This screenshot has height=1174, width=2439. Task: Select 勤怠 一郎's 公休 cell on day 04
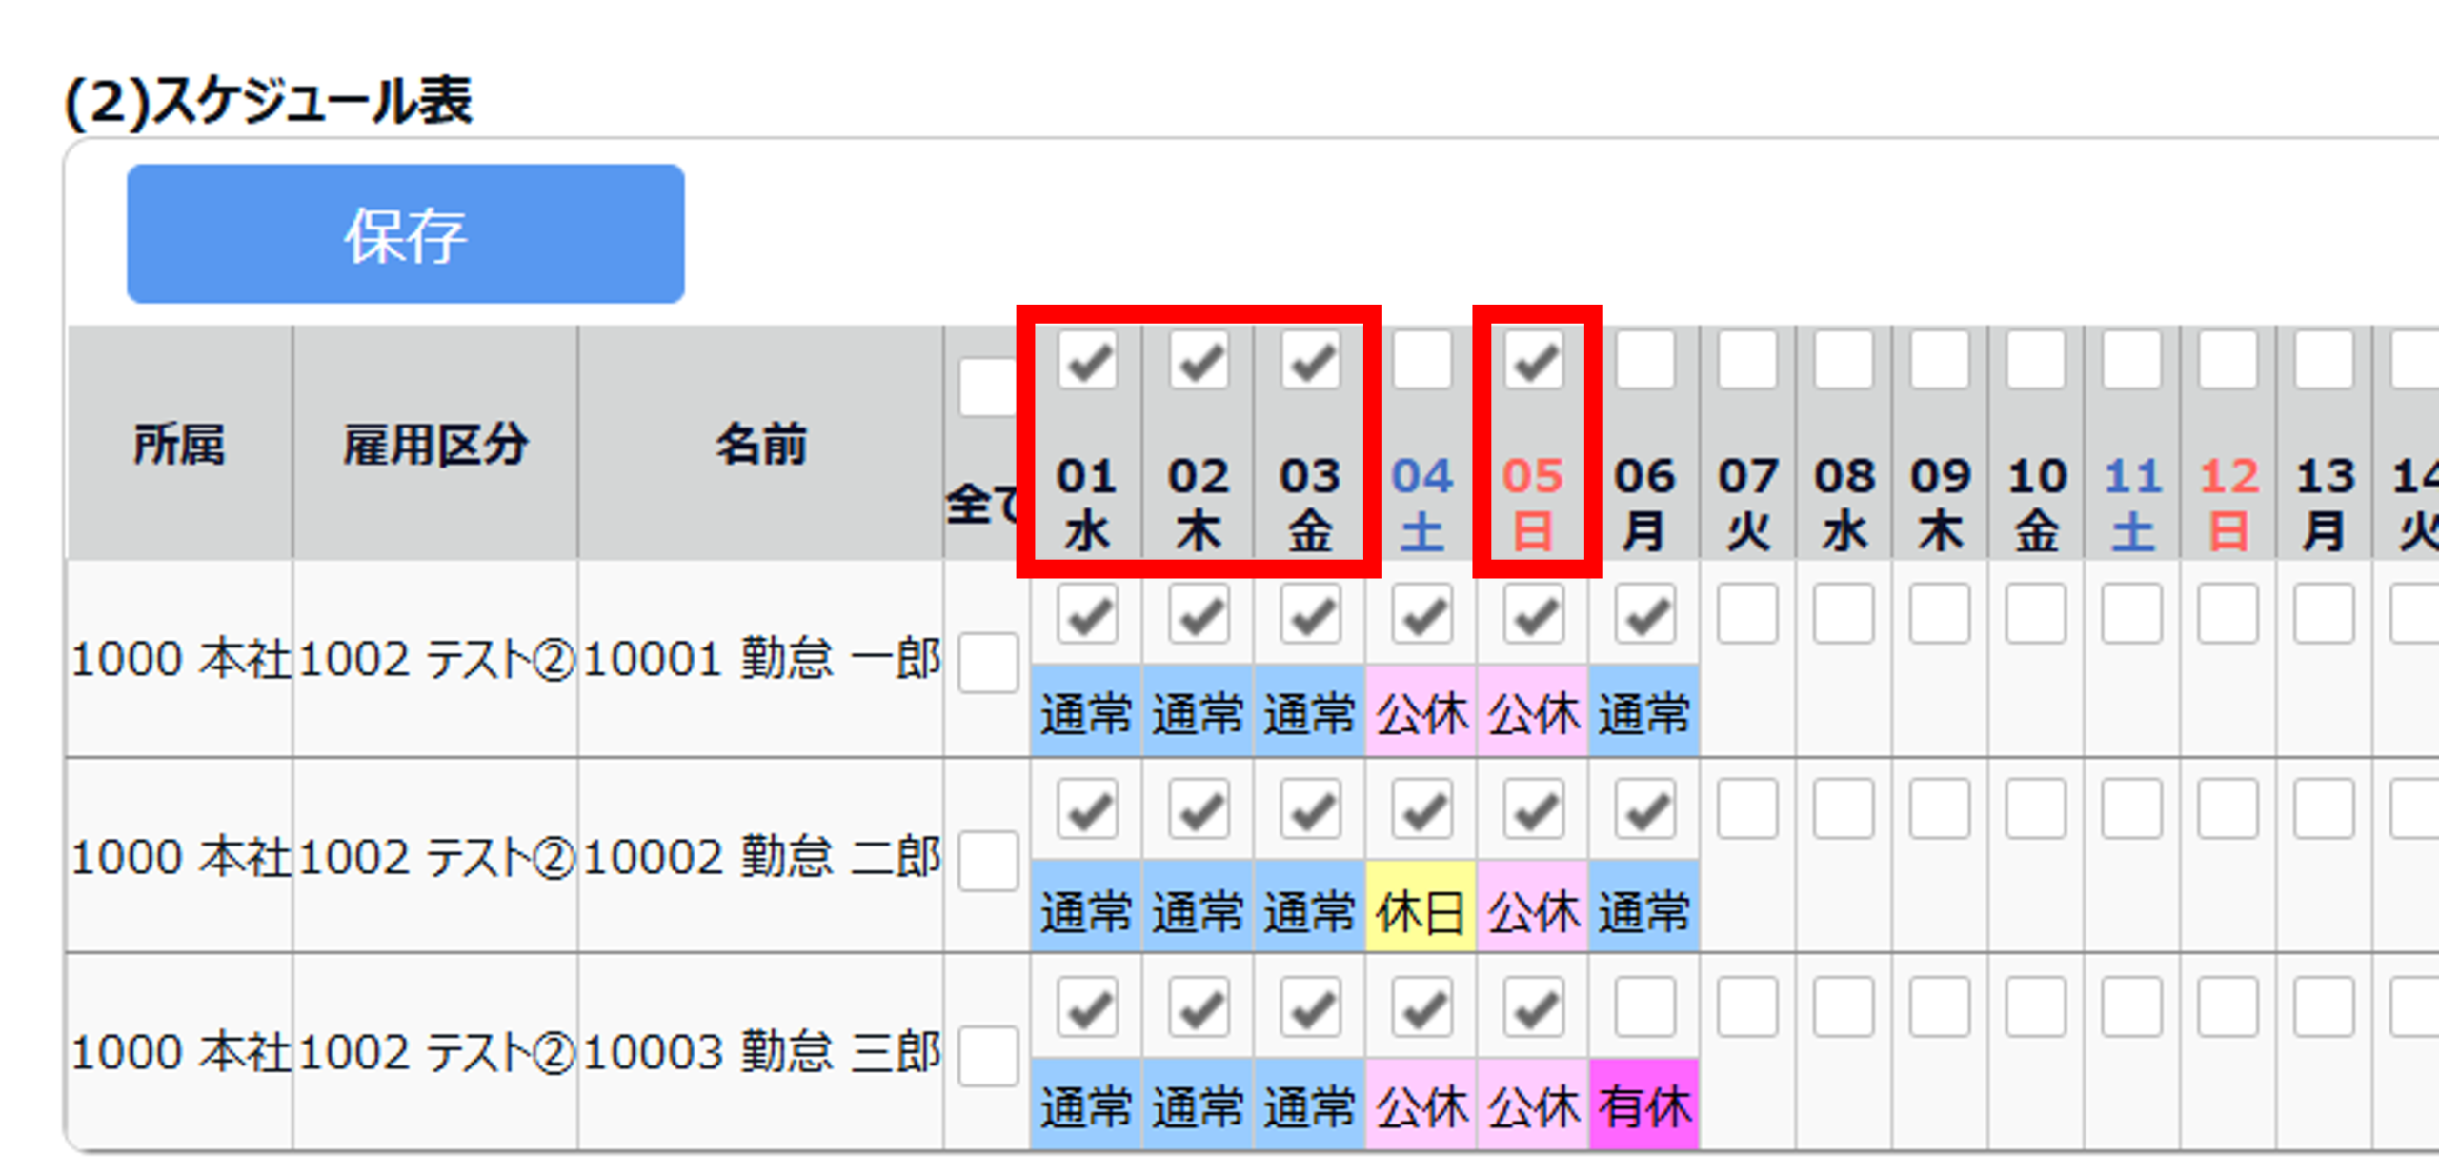1421,711
